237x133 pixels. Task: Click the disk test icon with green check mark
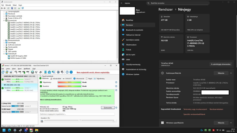point(24,72)
